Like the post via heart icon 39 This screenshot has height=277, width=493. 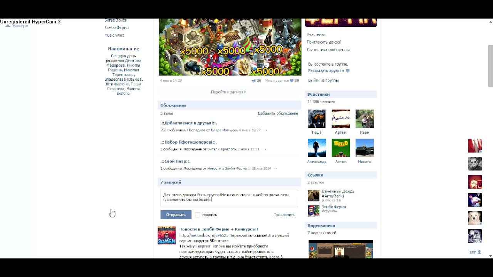coord(292,81)
